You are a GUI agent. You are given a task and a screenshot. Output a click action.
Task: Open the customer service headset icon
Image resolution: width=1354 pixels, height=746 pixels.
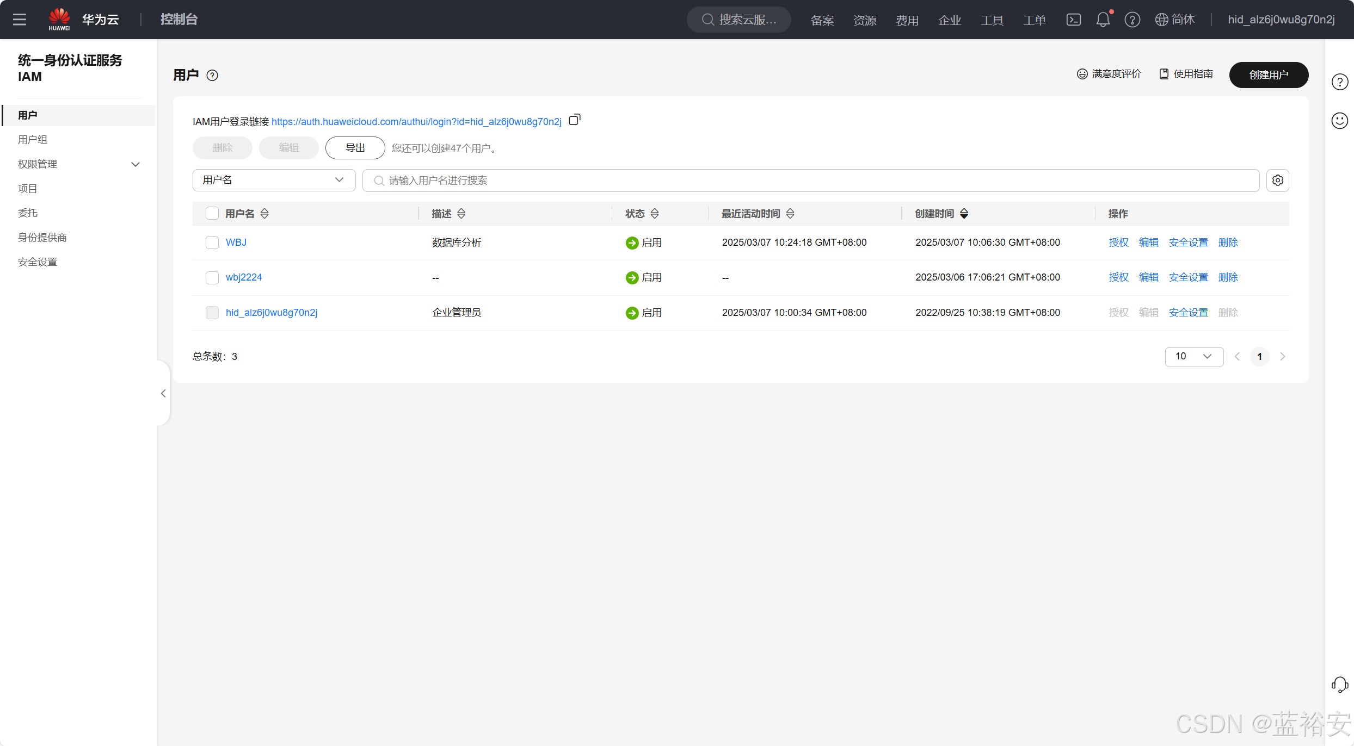tap(1339, 685)
